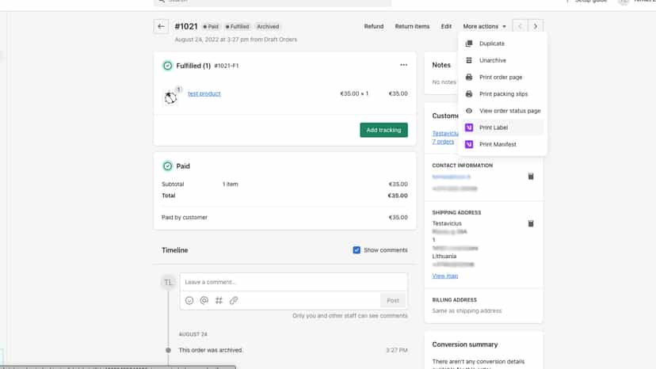
Task: Click the printer icon beside Print order page
Action: coord(469,77)
